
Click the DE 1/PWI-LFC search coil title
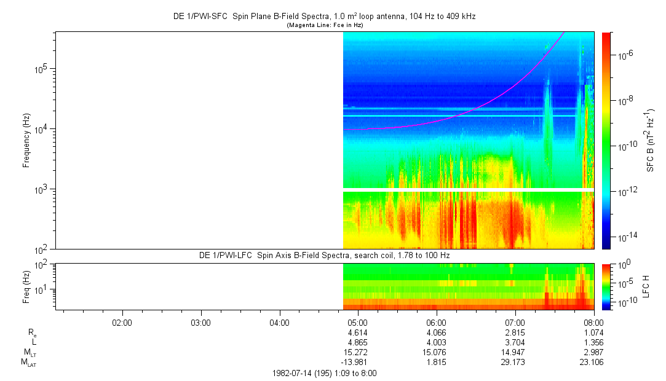click(x=324, y=255)
